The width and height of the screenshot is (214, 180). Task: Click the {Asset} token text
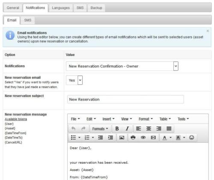coord(10,128)
